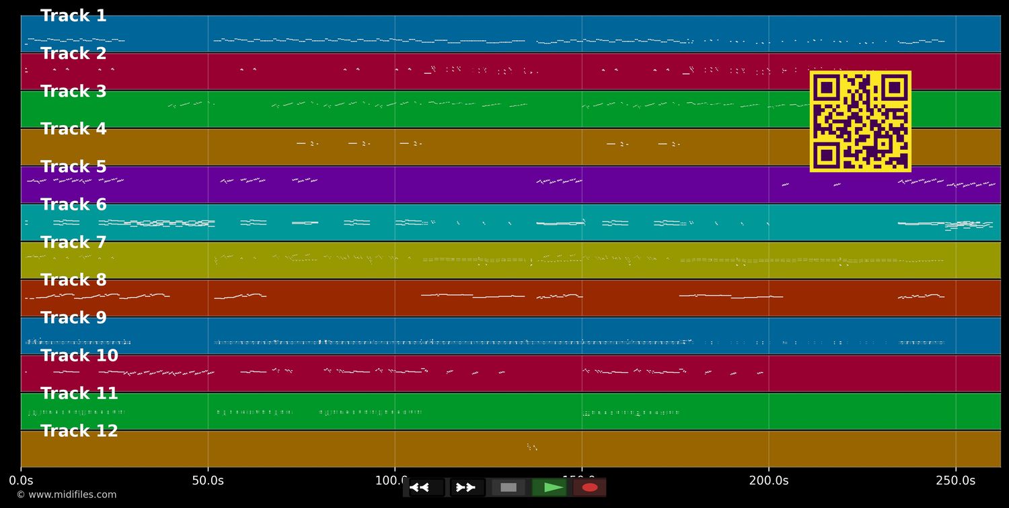Select the Track 12 label
Screen dimensions: 1009x508
(79, 431)
